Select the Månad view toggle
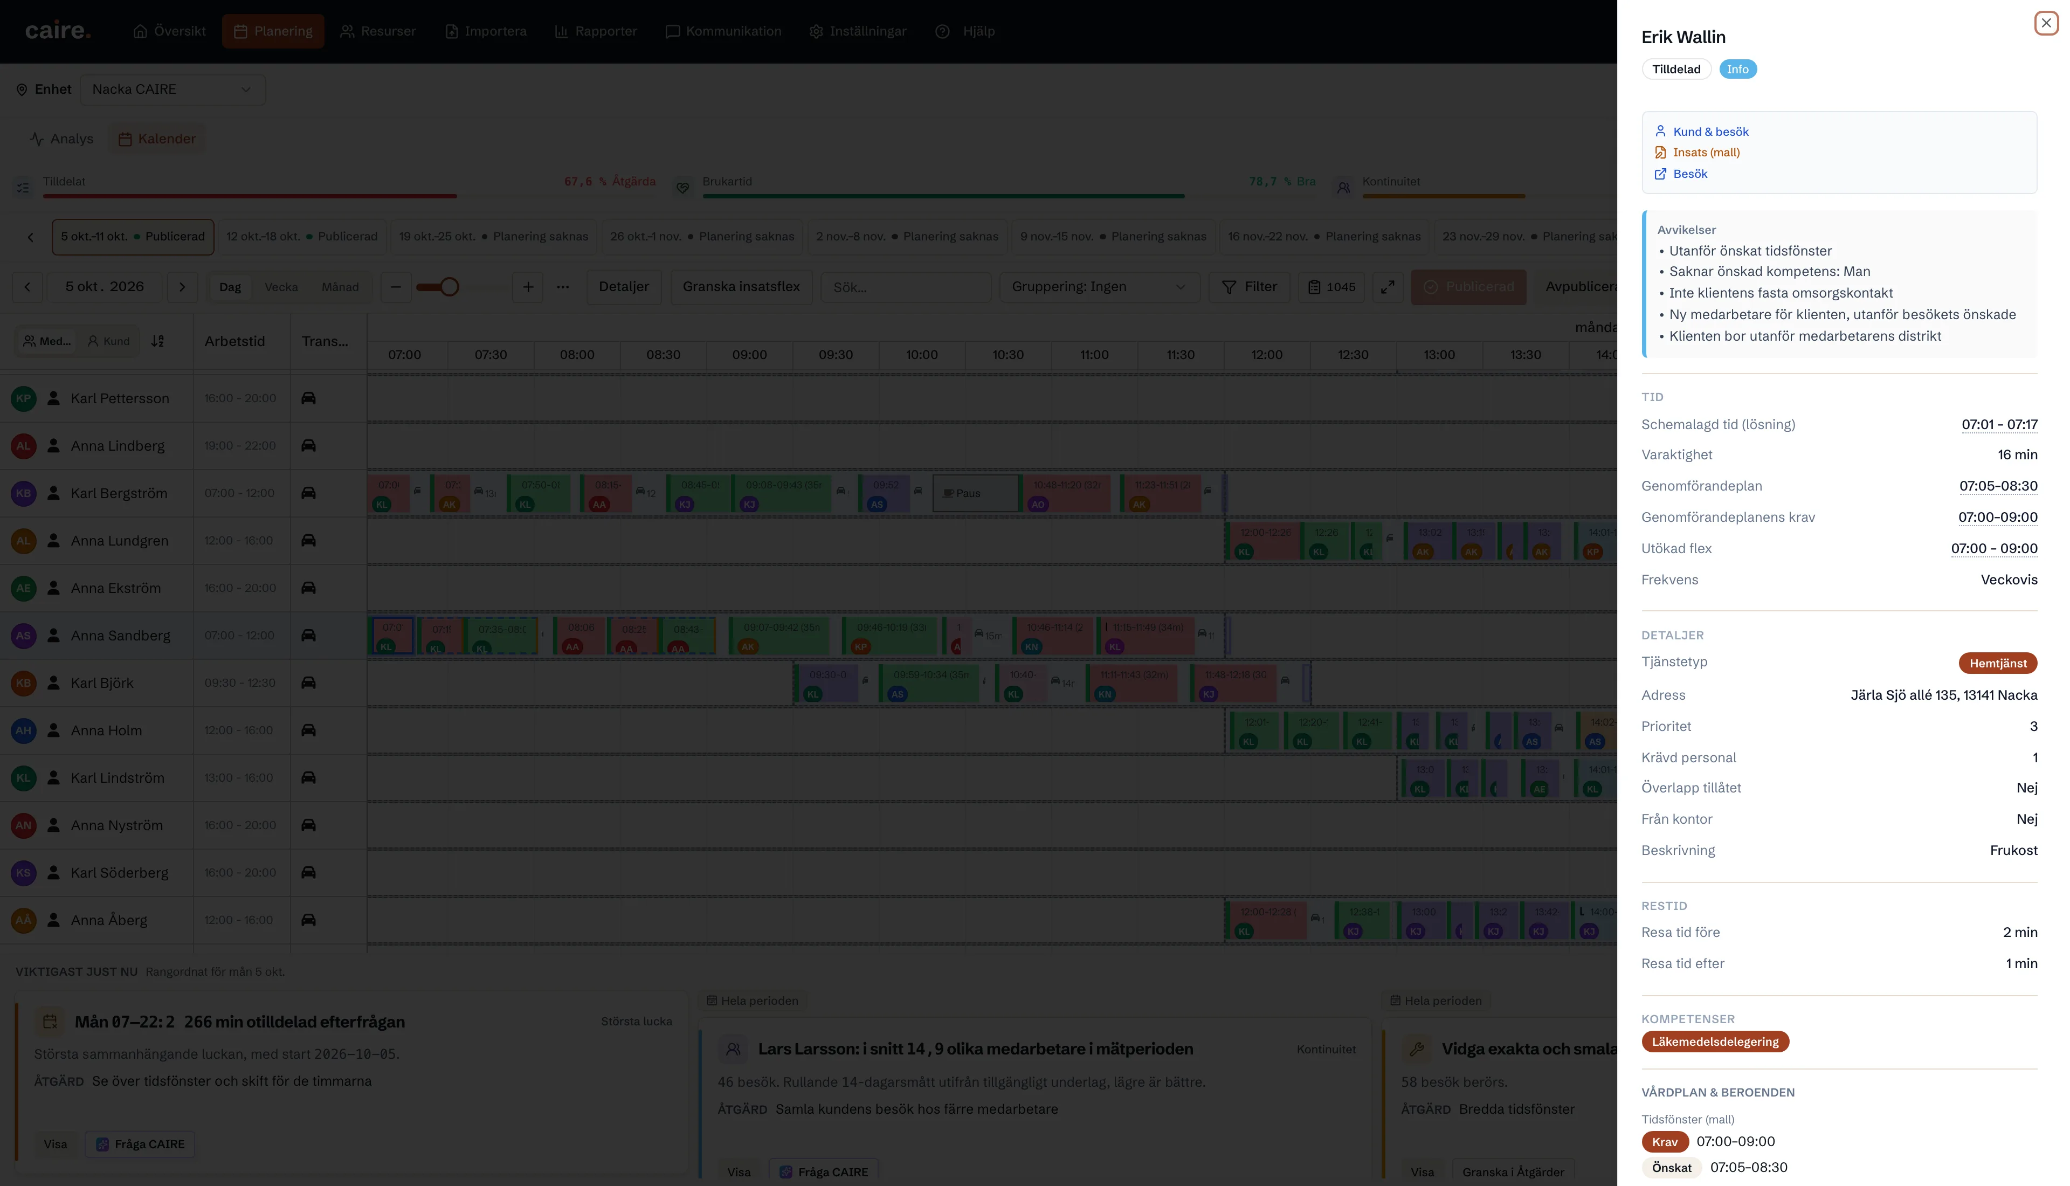Screen dimensions: 2070x1186 coord(340,287)
